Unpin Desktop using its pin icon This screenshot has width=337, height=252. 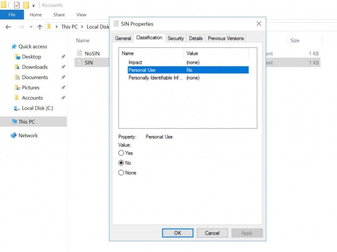point(63,57)
